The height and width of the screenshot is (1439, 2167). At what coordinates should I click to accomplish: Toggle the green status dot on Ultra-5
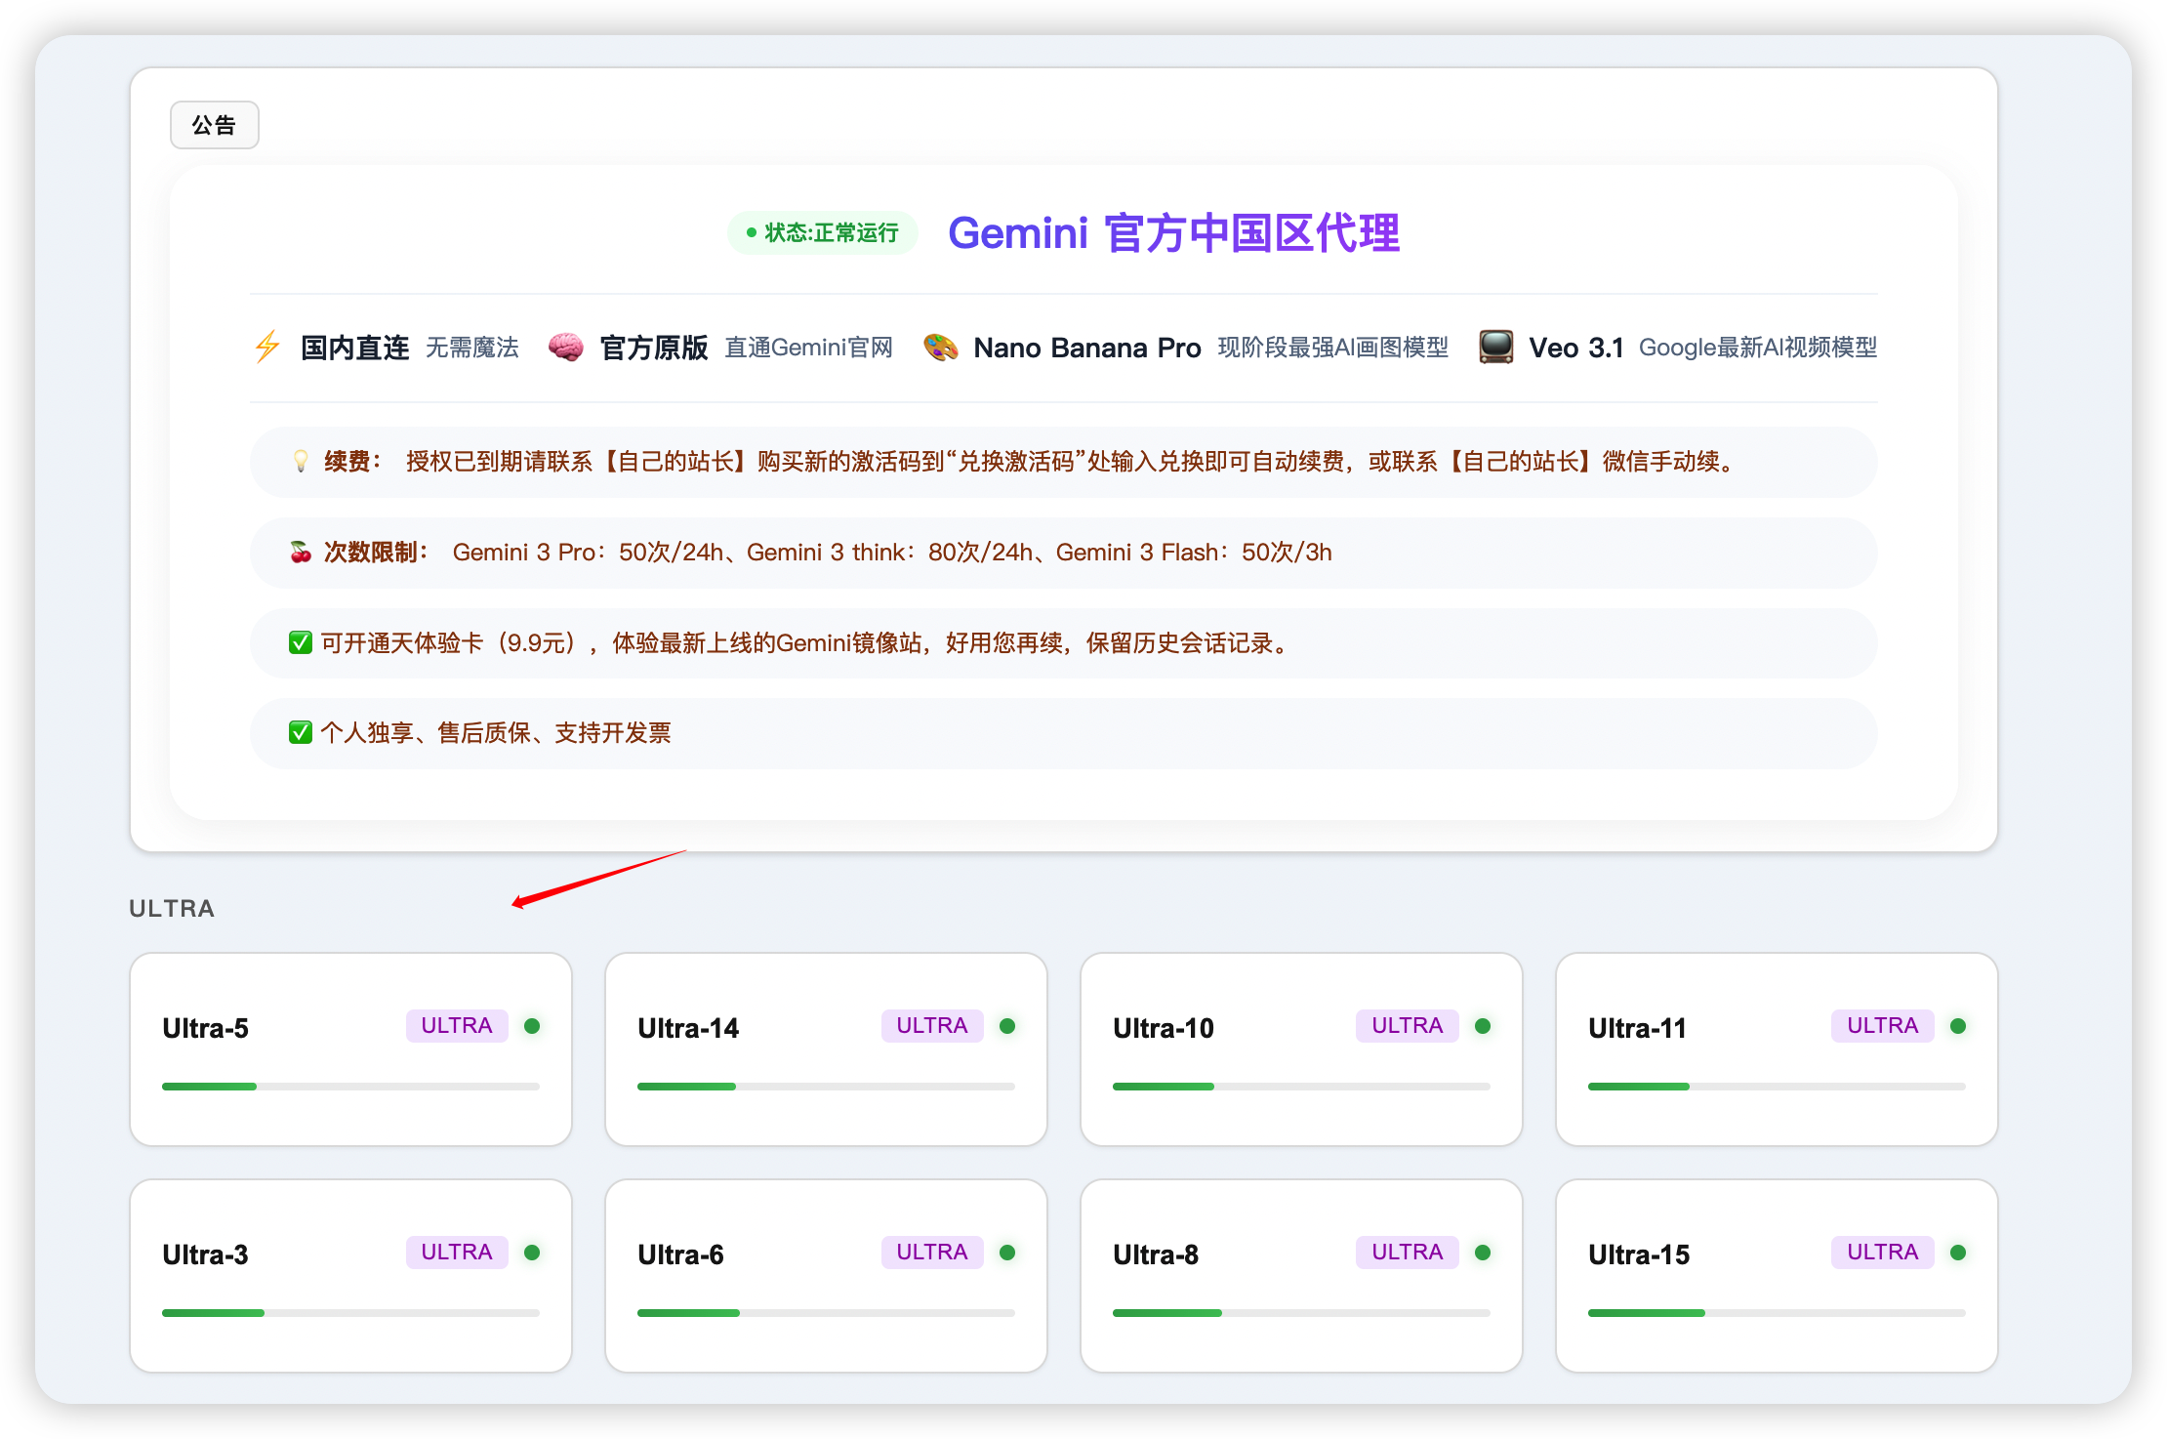(x=533, y=1025)
